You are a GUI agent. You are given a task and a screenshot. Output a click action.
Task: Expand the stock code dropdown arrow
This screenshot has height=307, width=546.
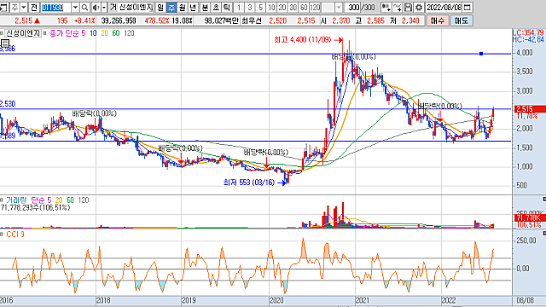coord(75,8)
